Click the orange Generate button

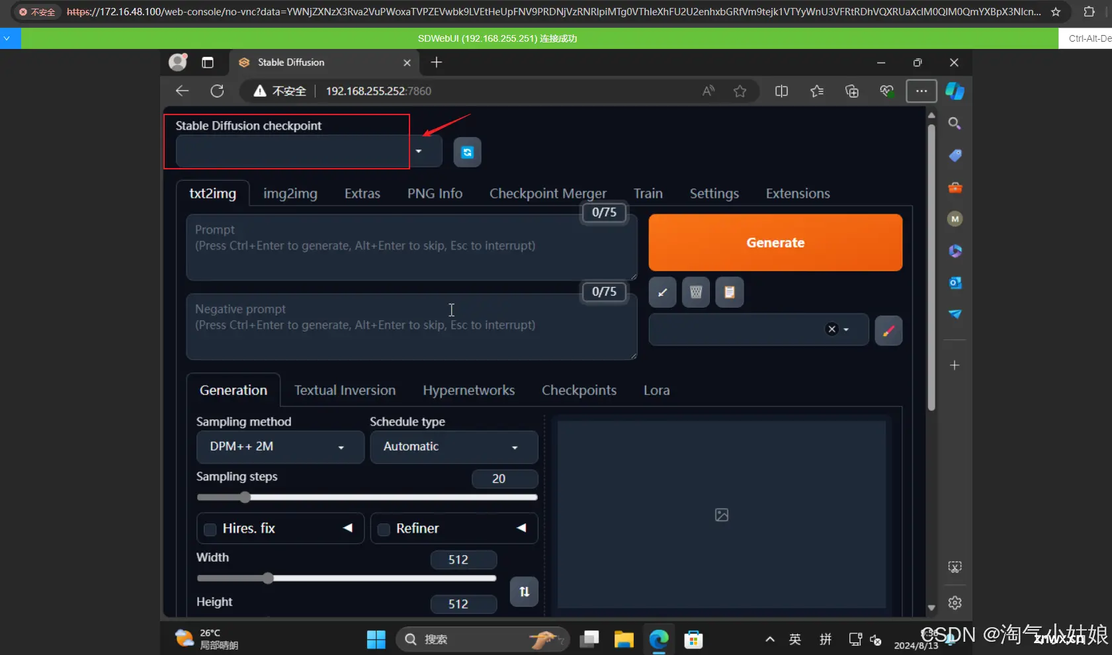pyautogui.click(x=775, y=243)
